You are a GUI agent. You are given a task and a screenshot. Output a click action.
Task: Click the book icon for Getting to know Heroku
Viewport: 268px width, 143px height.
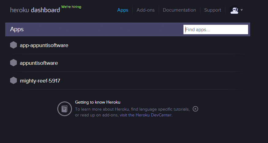click(x=65, y=109)
